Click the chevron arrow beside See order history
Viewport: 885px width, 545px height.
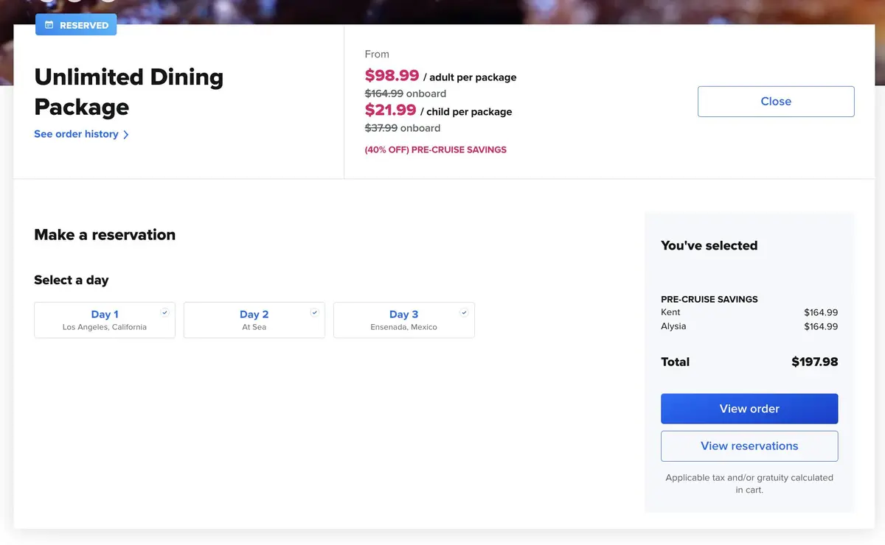[126, 135]
